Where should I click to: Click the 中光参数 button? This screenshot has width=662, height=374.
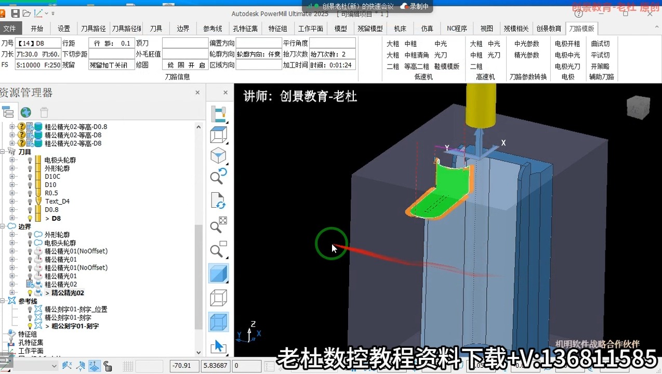click(x=527, y=44)
